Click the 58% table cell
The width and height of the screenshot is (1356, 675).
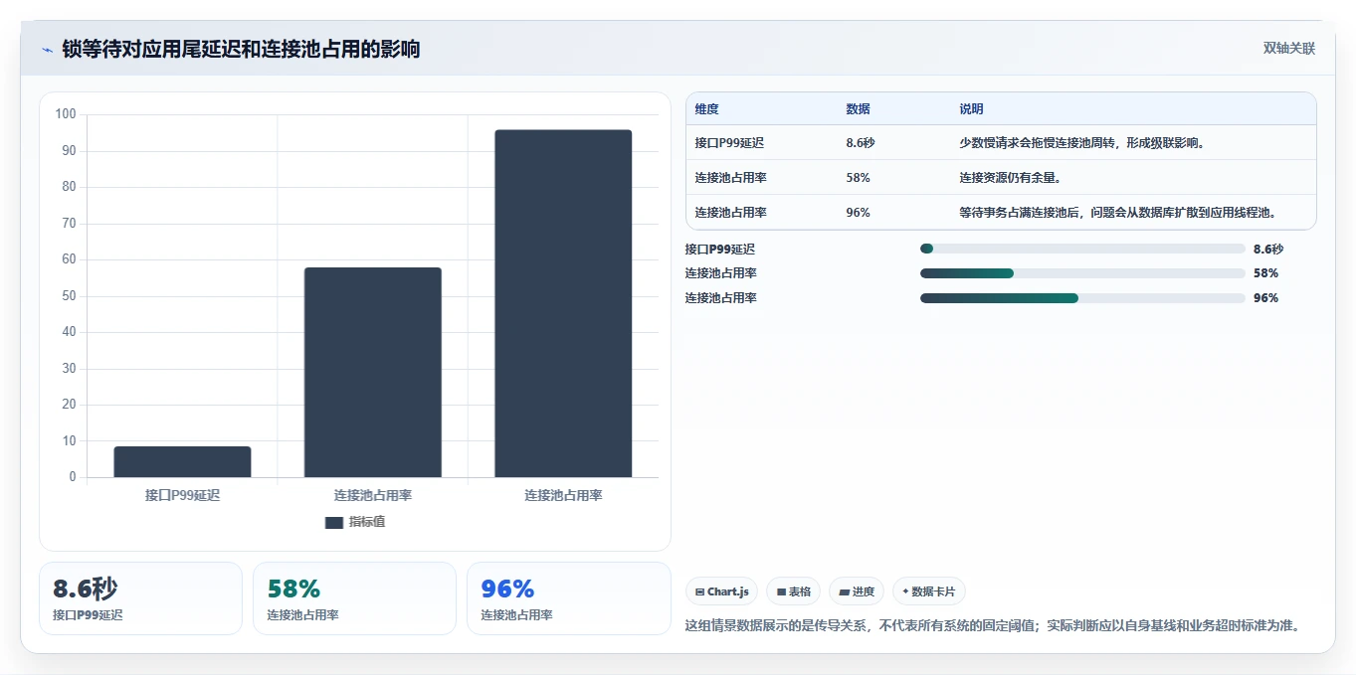[858, 178]
